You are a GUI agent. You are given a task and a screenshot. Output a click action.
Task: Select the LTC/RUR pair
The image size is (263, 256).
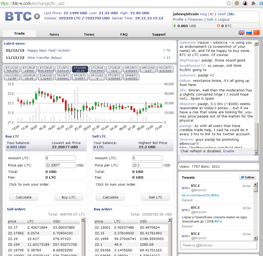pyautogui.click(x=97, y=69)
